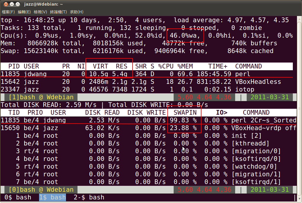The image size is (302, 203).
Task: Click the scrollbar down arrow
Action: click(300, 199)
